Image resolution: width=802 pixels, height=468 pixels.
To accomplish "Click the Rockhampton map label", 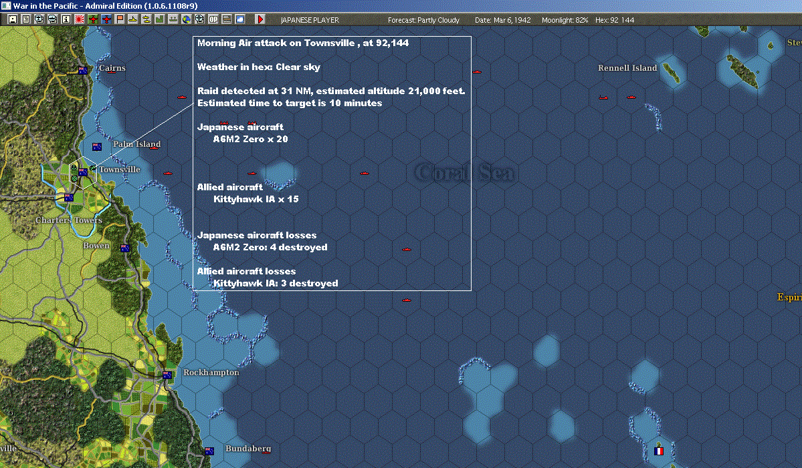I will click(x=211, y=373).
